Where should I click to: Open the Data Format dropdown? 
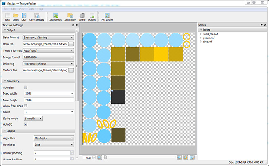click(x=48, y=37)
